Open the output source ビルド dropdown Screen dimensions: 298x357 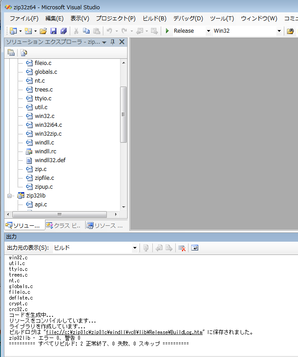[x=135, y=248]
